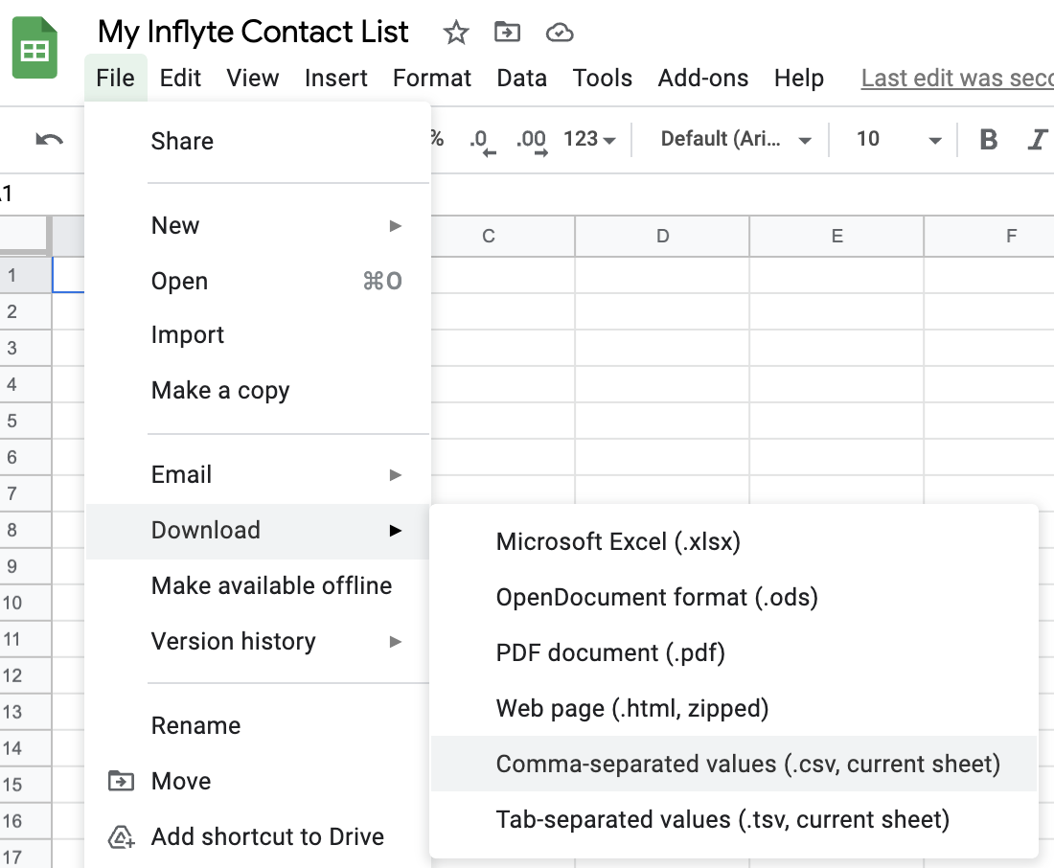Select row 1 header

coord(26,275)
